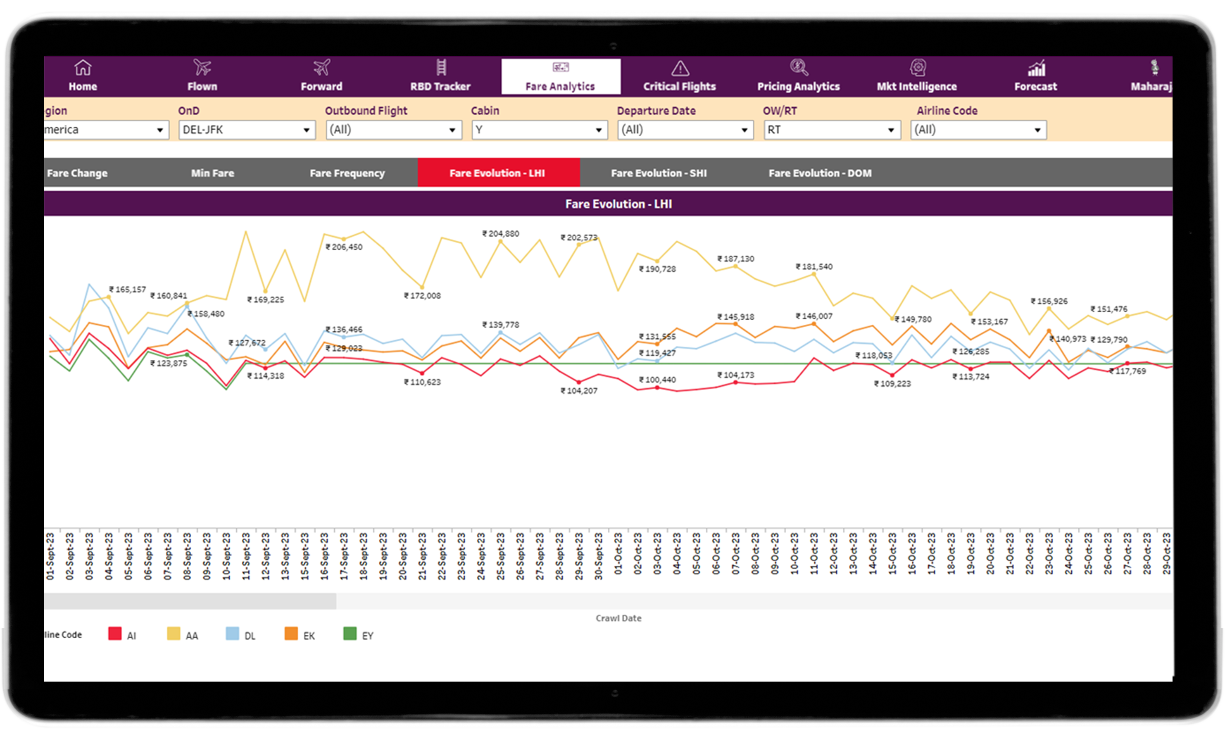Open Forecast tab label
This screenshot has width=1225, height=739.
pos(1036,86)
